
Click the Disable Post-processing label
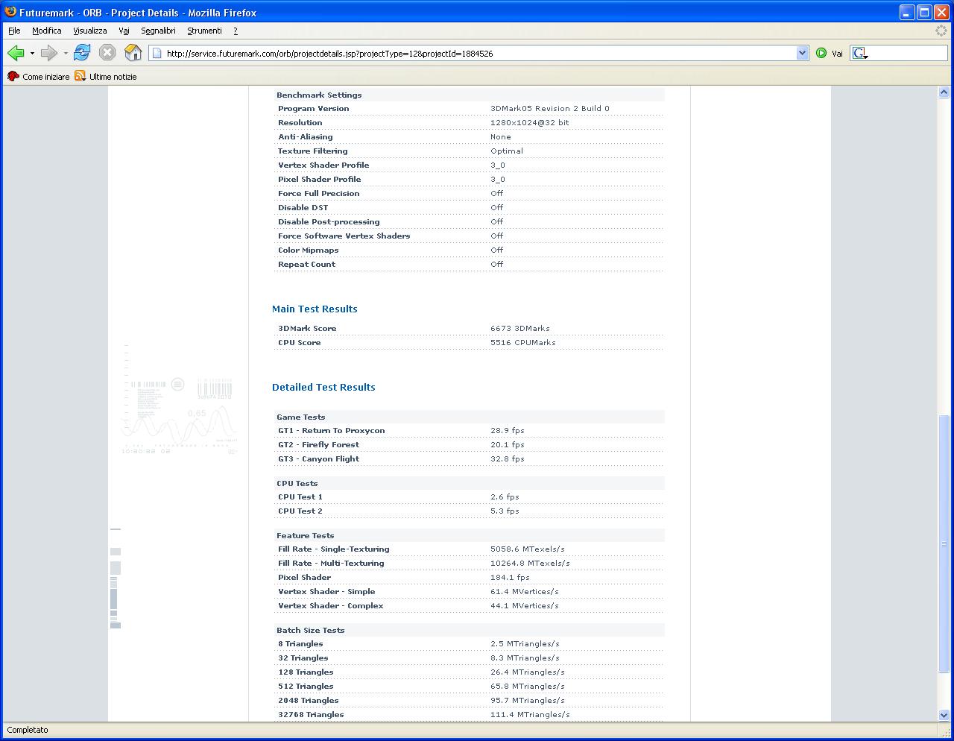tap(329, 221)
